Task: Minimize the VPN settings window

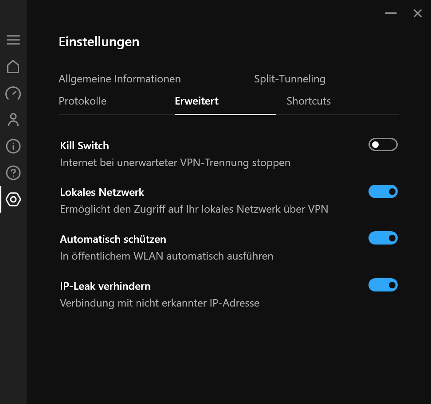Action: pos(391,13)
